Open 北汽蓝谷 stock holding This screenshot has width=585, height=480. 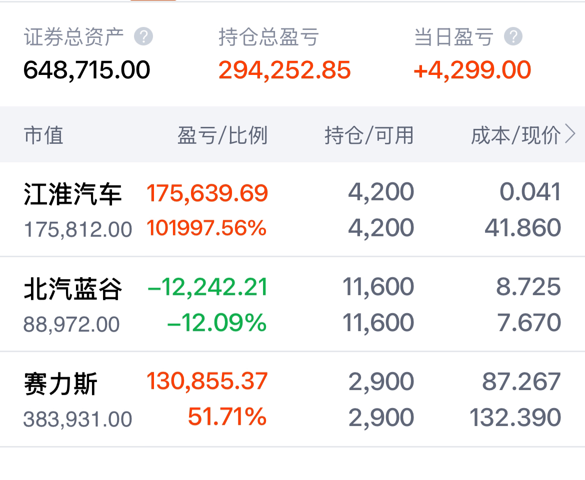click(73, 289)
